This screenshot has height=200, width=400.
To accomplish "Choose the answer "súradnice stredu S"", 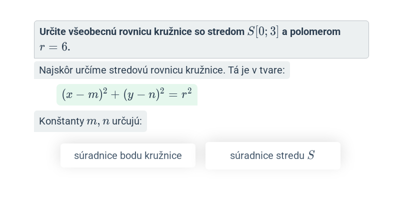I will pyautogui.click(x=272, y=155).
